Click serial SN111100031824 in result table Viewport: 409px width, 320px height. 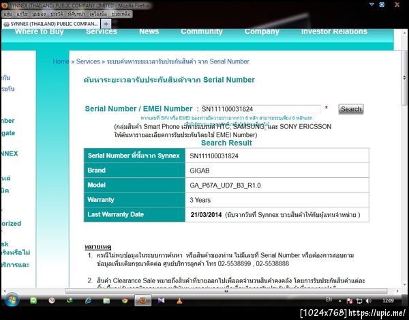click(x=214, y=156)
